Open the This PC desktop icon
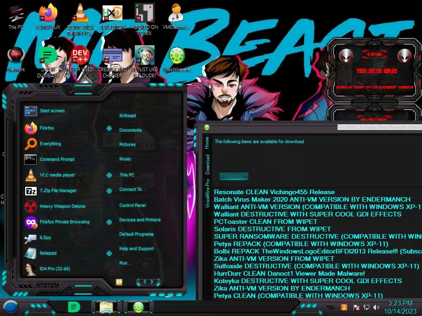Screen dimensions: 422x316 (x=16, y=17)
